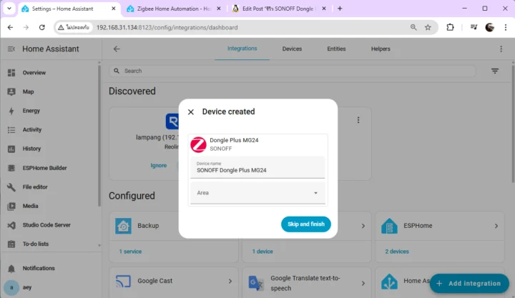Viewport: 515px width, 298px height.
Task: Click the not secure site warning badge
Action: tap(74, 28)
